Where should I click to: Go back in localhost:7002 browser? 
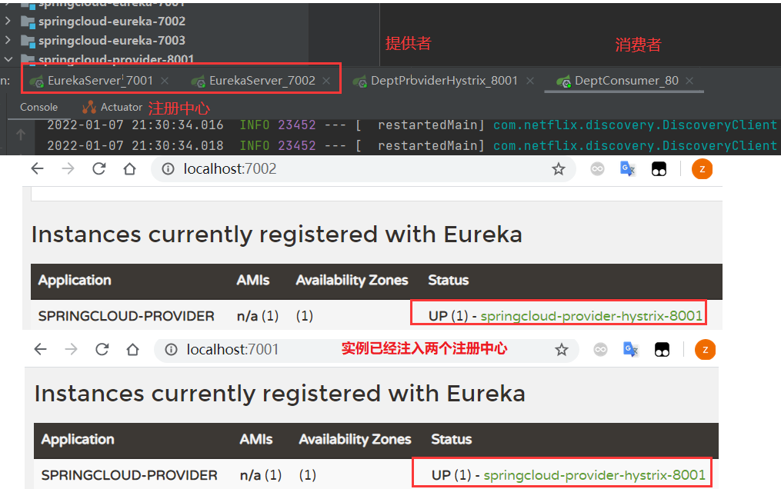pyautogui.click(x=38, y=168)
